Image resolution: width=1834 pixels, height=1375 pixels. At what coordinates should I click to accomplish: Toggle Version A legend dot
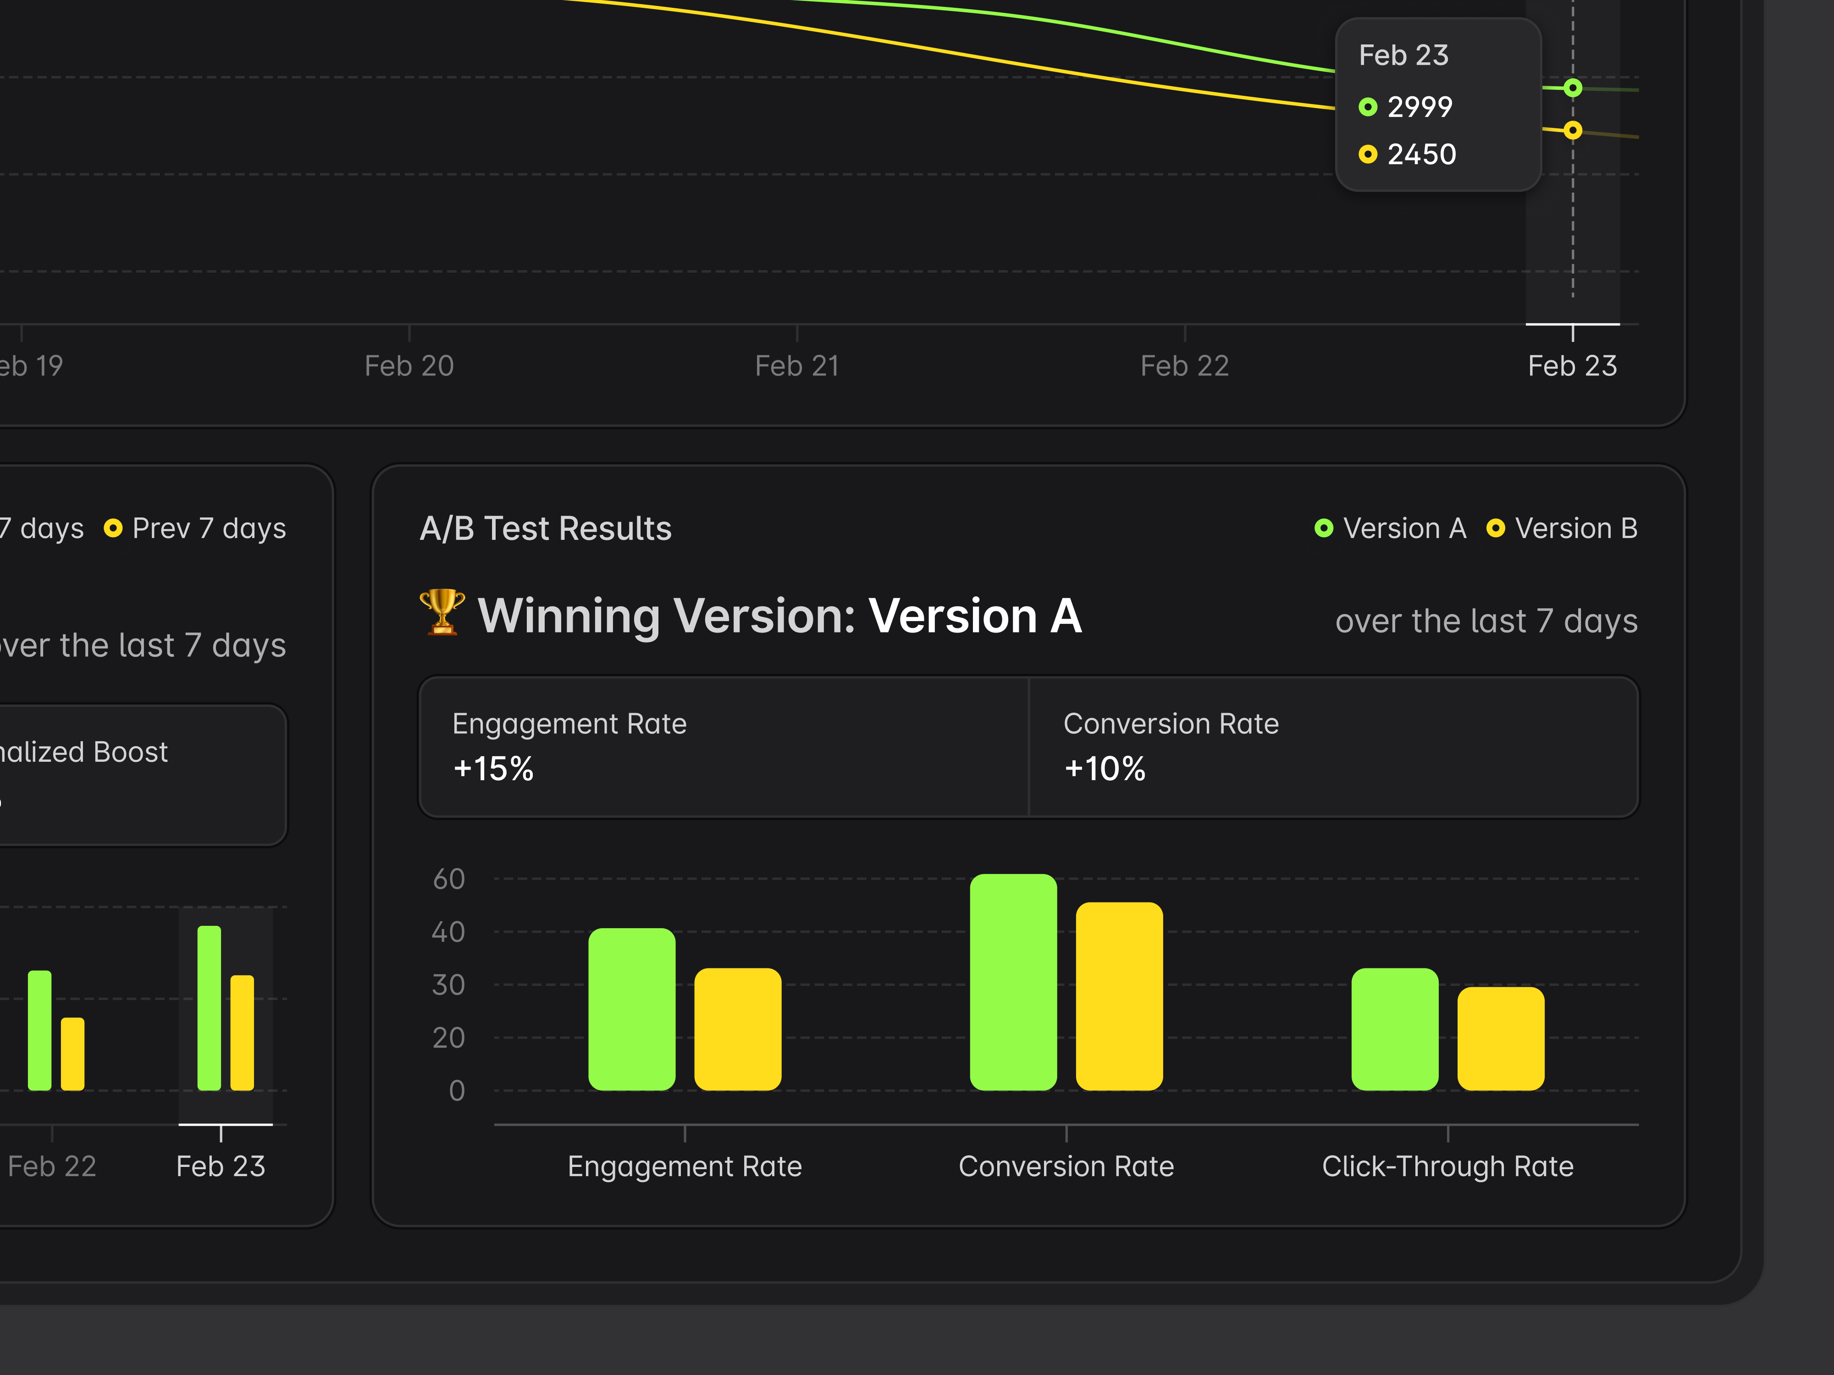1324,529
